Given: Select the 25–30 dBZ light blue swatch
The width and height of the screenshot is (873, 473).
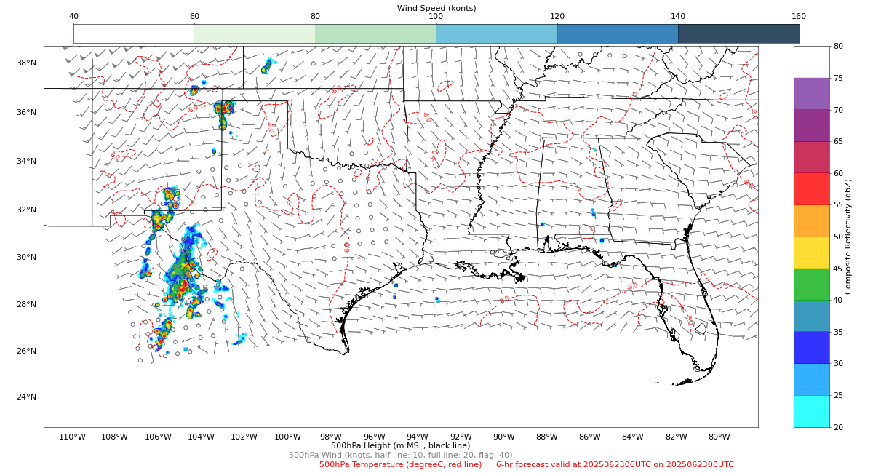Looking at the screenshot, I should pyautogui.click(x=811, y=379).
